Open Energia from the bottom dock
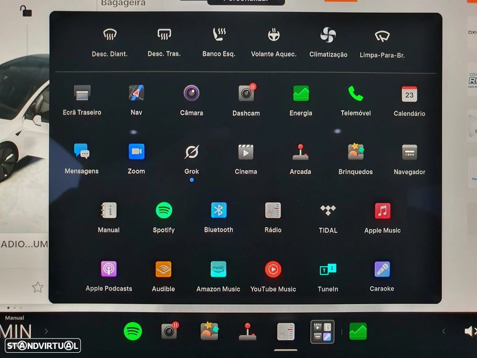 pyautogui.click(x=358, y=331)
